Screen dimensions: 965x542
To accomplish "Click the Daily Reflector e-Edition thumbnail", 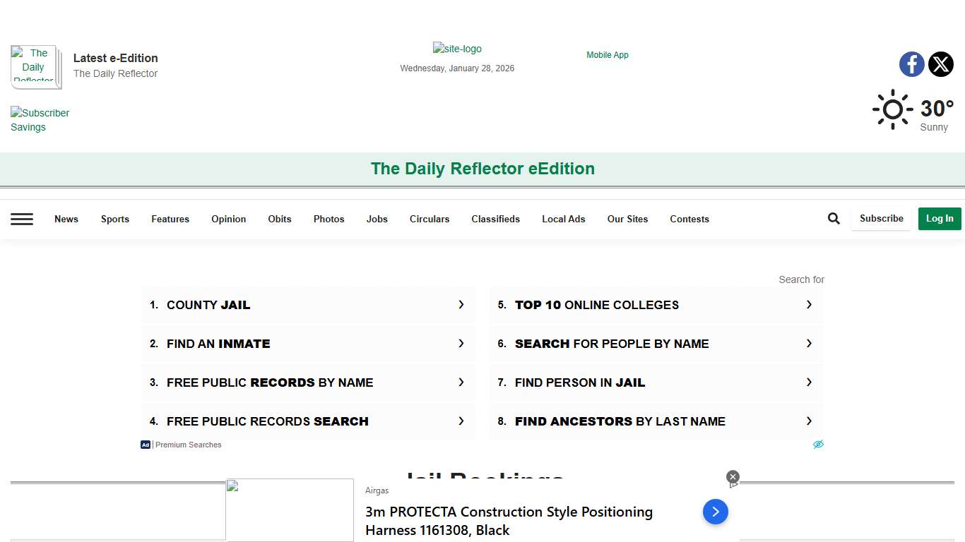I will pos(35,67).
